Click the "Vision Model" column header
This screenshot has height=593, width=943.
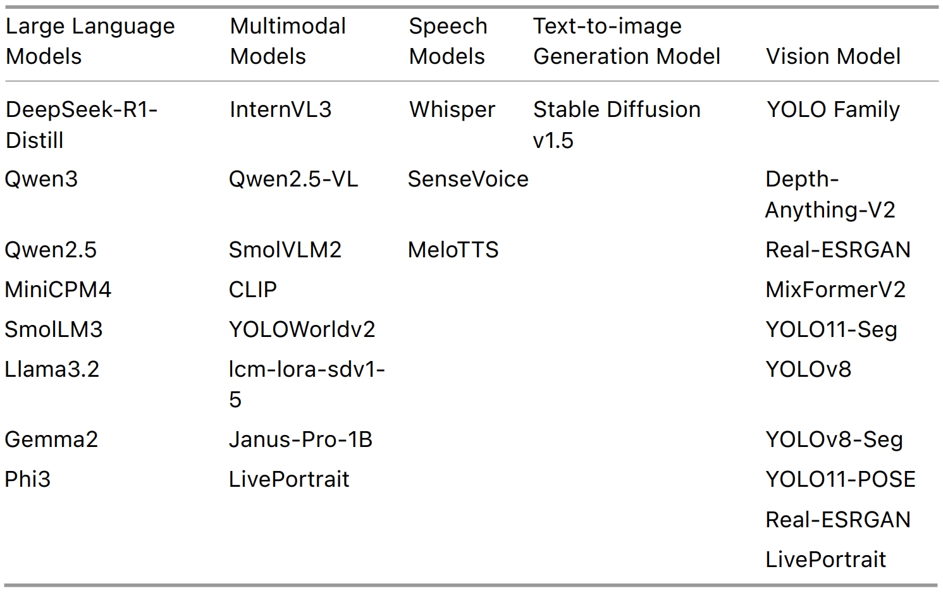[x=833, y=56]
